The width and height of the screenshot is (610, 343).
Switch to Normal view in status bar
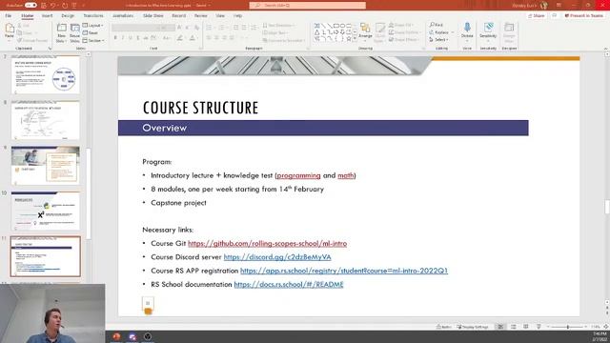pyautogui.click(x=500, y=327)
